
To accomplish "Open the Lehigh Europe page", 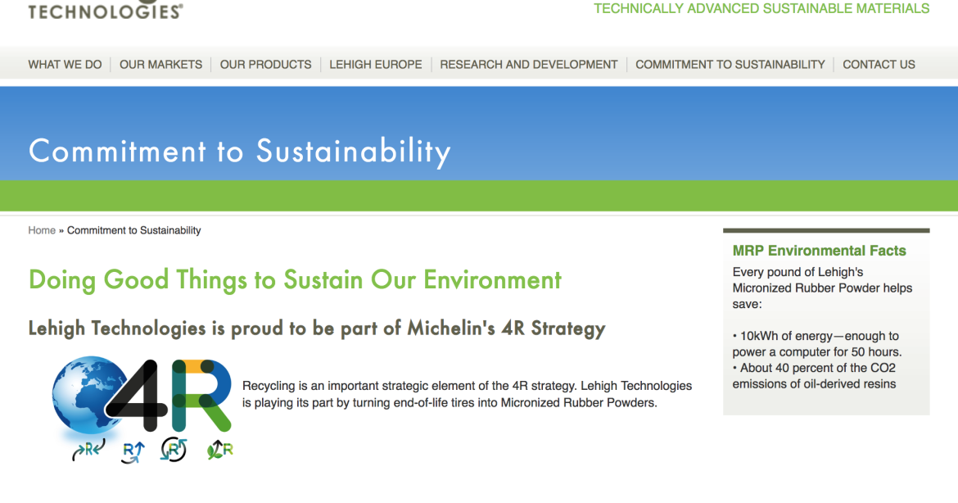I will pyautogui.click(x=376, y=65).
